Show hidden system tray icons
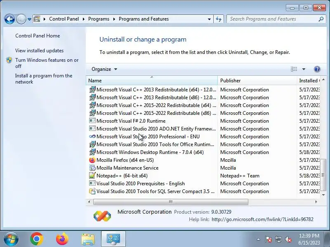The image size is (330, 247). click(259, 239)
